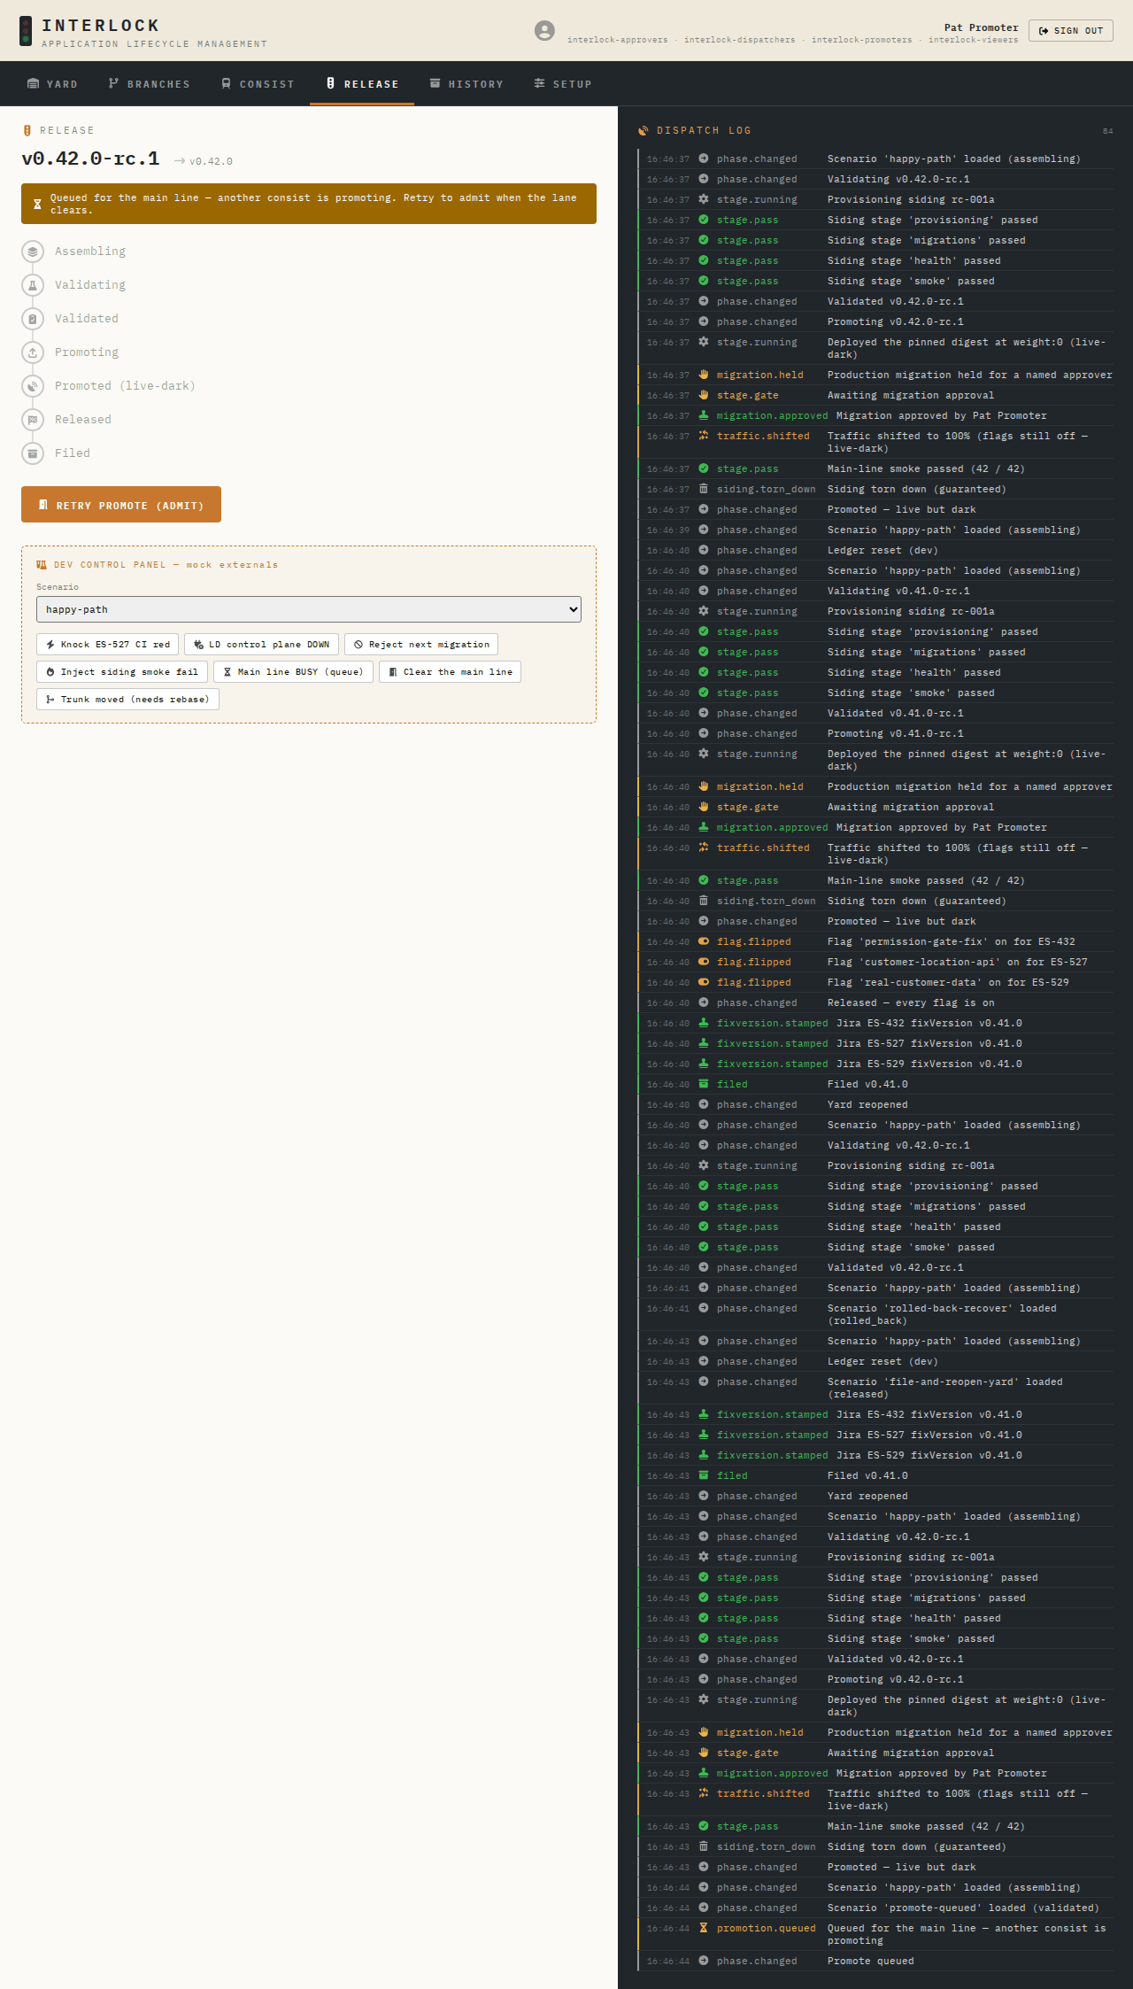The image size is (1133, 1989).
Task: Go to the History tab
Action: pyautogui.click(x=466, y=84)
